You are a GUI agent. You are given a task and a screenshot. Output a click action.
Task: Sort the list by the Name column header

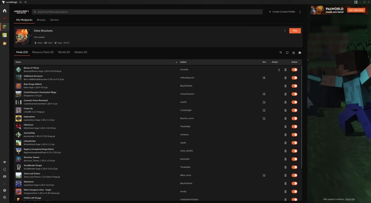[x=18, y=62]
